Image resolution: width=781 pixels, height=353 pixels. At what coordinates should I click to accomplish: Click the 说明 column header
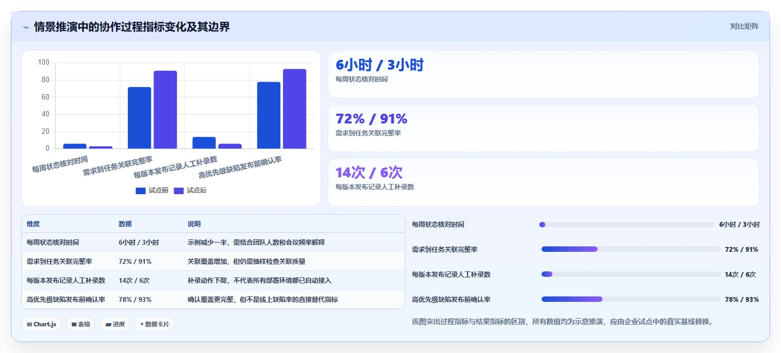(x=194, y=224)
